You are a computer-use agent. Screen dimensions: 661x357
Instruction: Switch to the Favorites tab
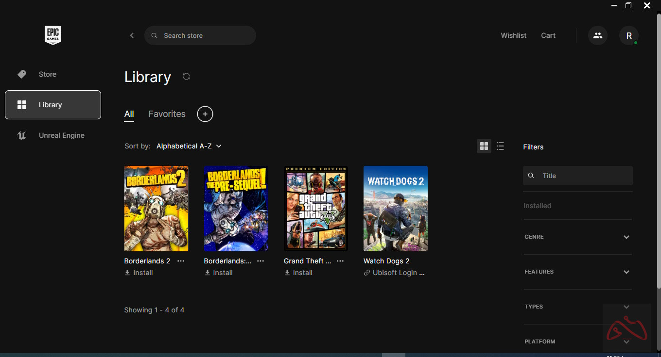167,114
